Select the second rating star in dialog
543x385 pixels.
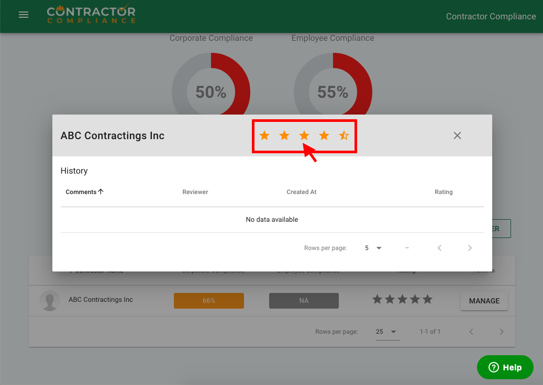click(x=284, y=136)
